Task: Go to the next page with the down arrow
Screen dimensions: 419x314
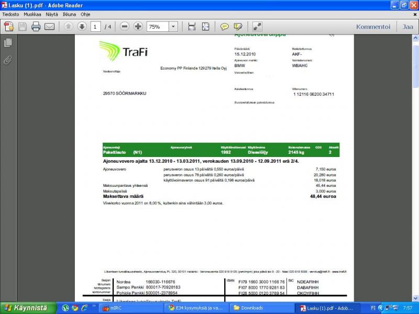Action: [82, 27]
